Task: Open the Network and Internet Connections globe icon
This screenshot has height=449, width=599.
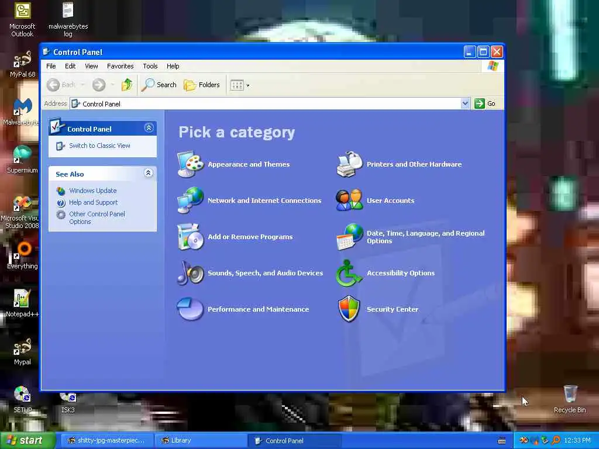Action: click(190, 200)
